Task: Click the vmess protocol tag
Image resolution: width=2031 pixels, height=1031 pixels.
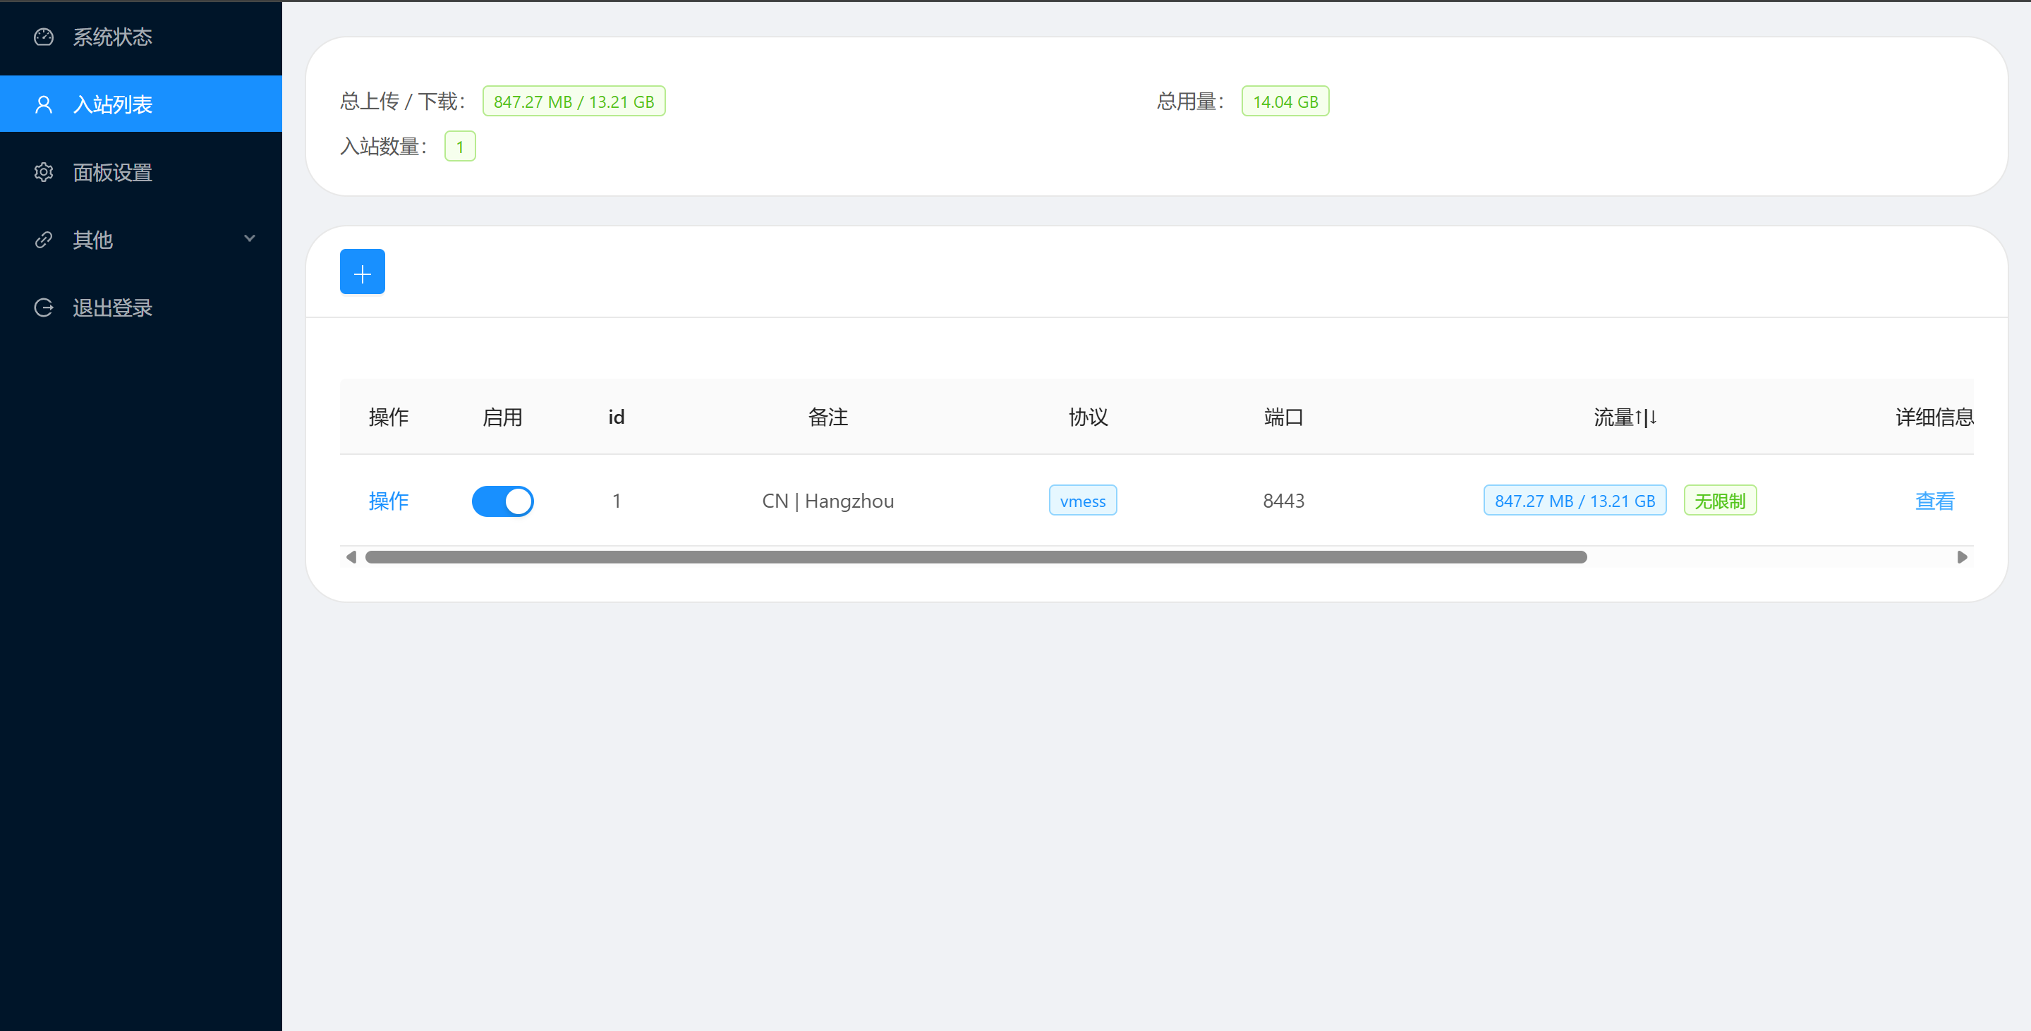Action: pos(1082,501)
